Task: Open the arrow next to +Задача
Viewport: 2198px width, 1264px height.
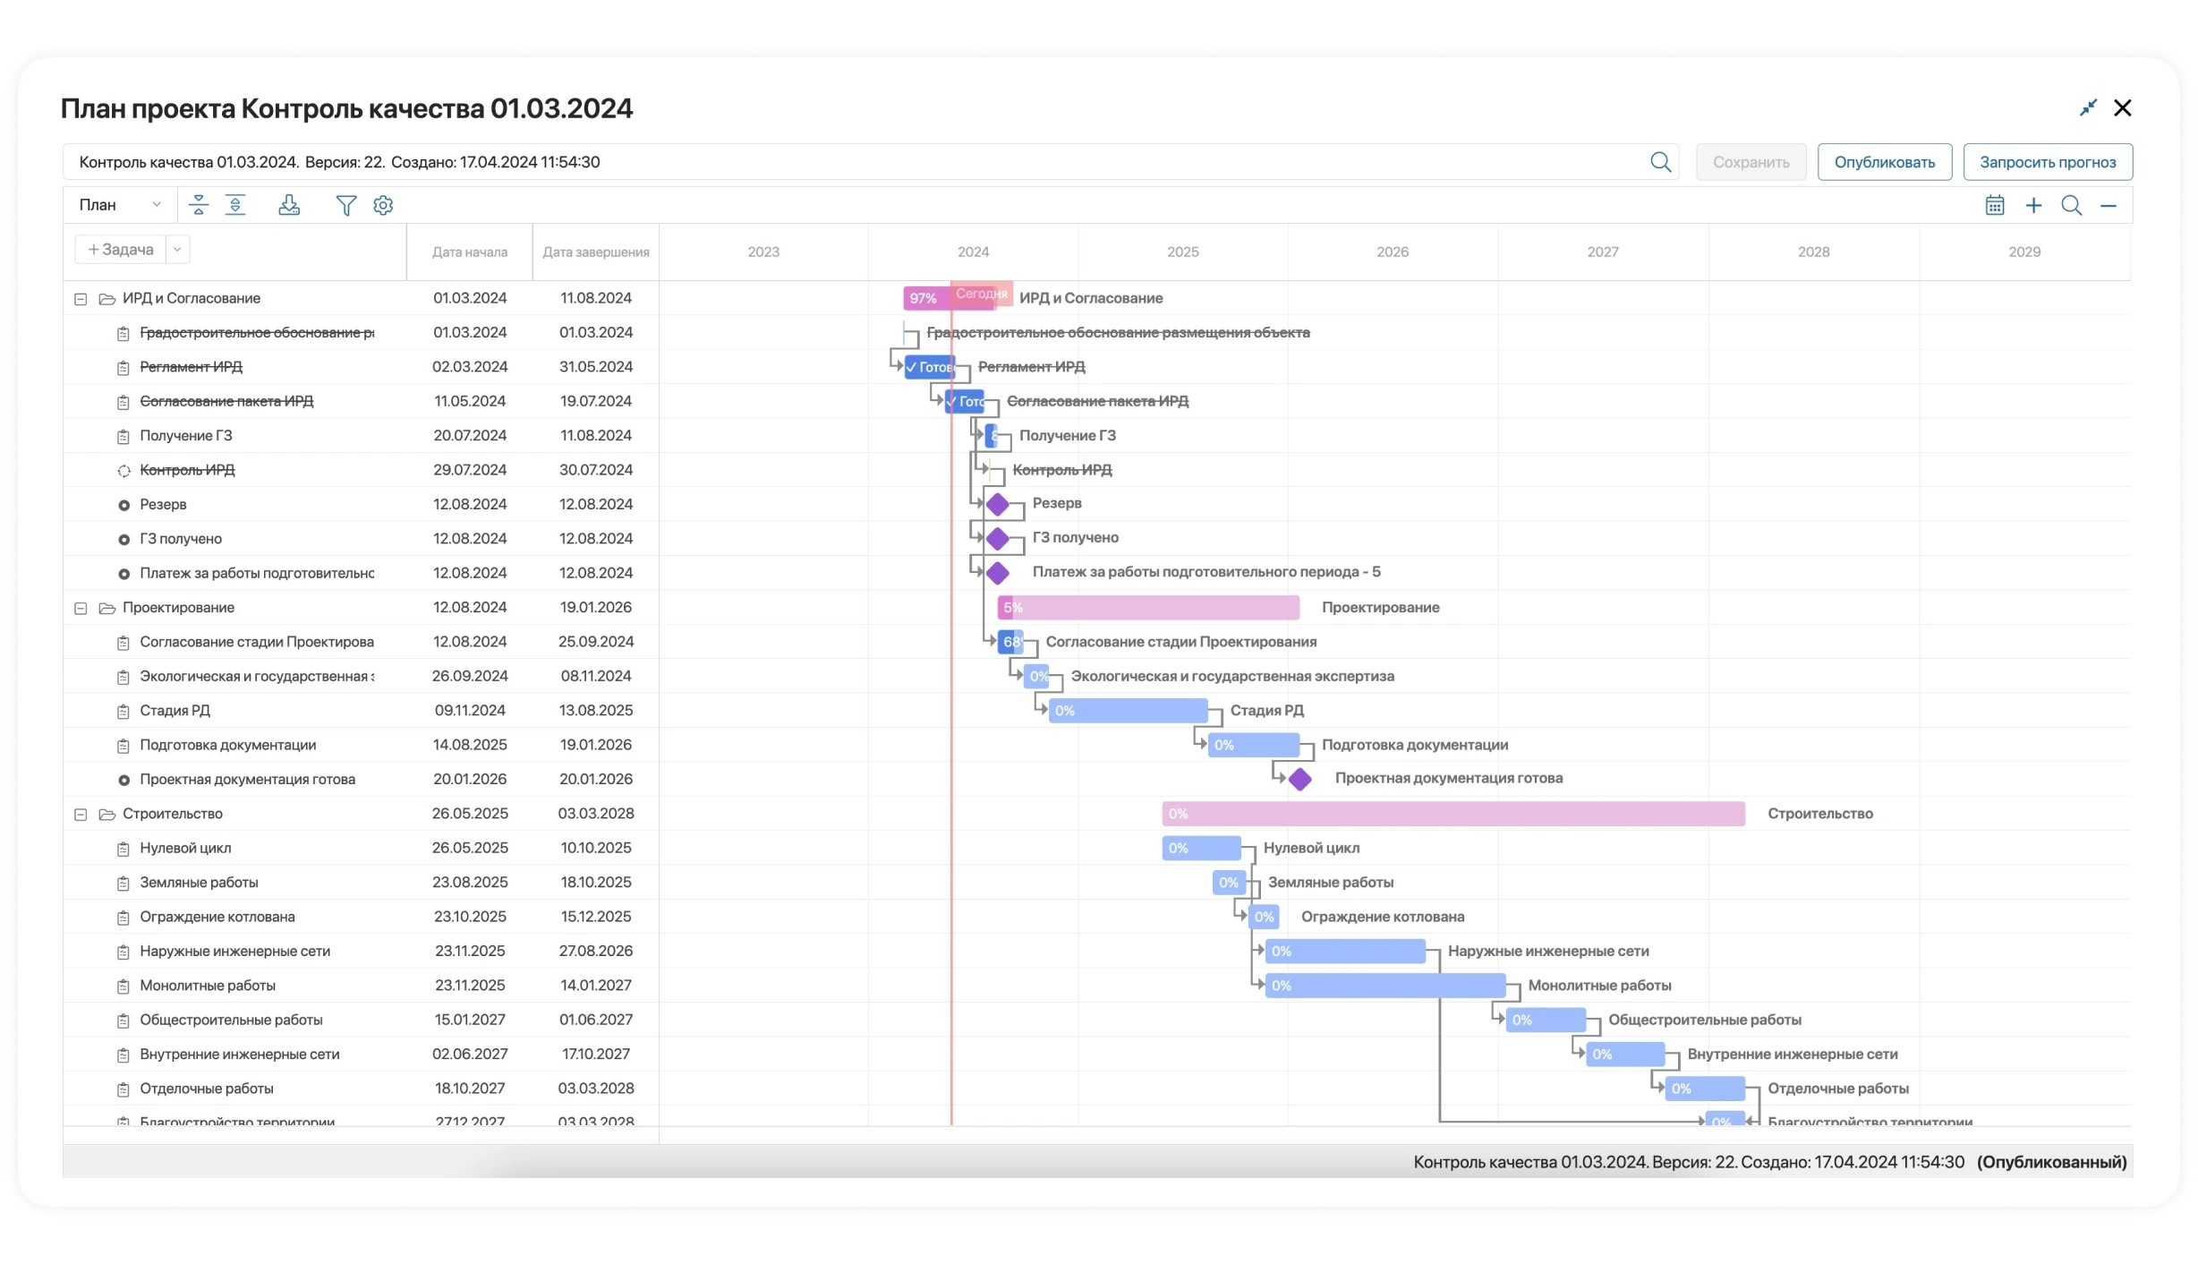Action: pyautogui.click(x=177, y=250)
